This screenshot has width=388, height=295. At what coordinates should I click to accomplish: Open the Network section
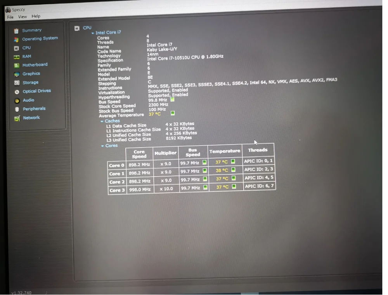[31, 118]
